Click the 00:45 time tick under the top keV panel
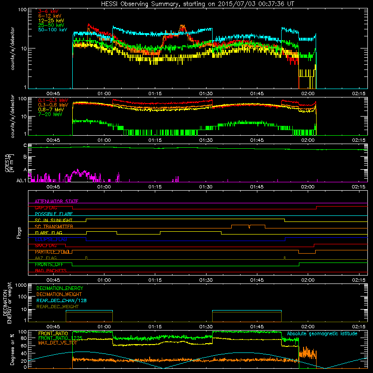This screenshot has height=373, width=373. click(x=53, y=94)
